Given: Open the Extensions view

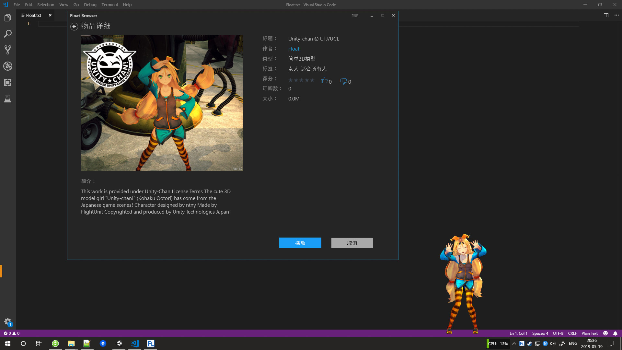Looking at the screenshot, I should (8, 82).
